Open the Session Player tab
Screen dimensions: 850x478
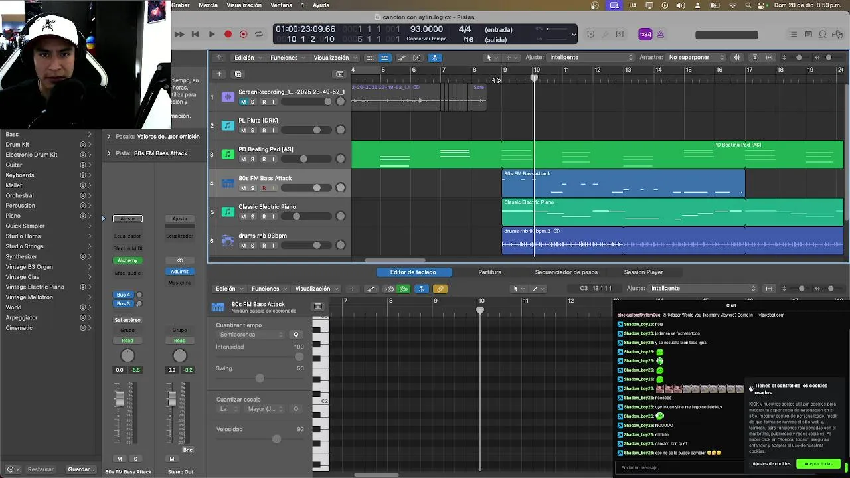(643, 272)
